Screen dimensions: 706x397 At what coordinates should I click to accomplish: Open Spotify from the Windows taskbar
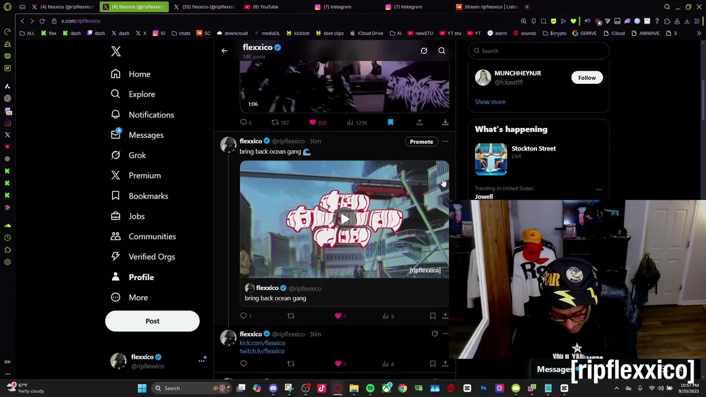tap(370, 388)
